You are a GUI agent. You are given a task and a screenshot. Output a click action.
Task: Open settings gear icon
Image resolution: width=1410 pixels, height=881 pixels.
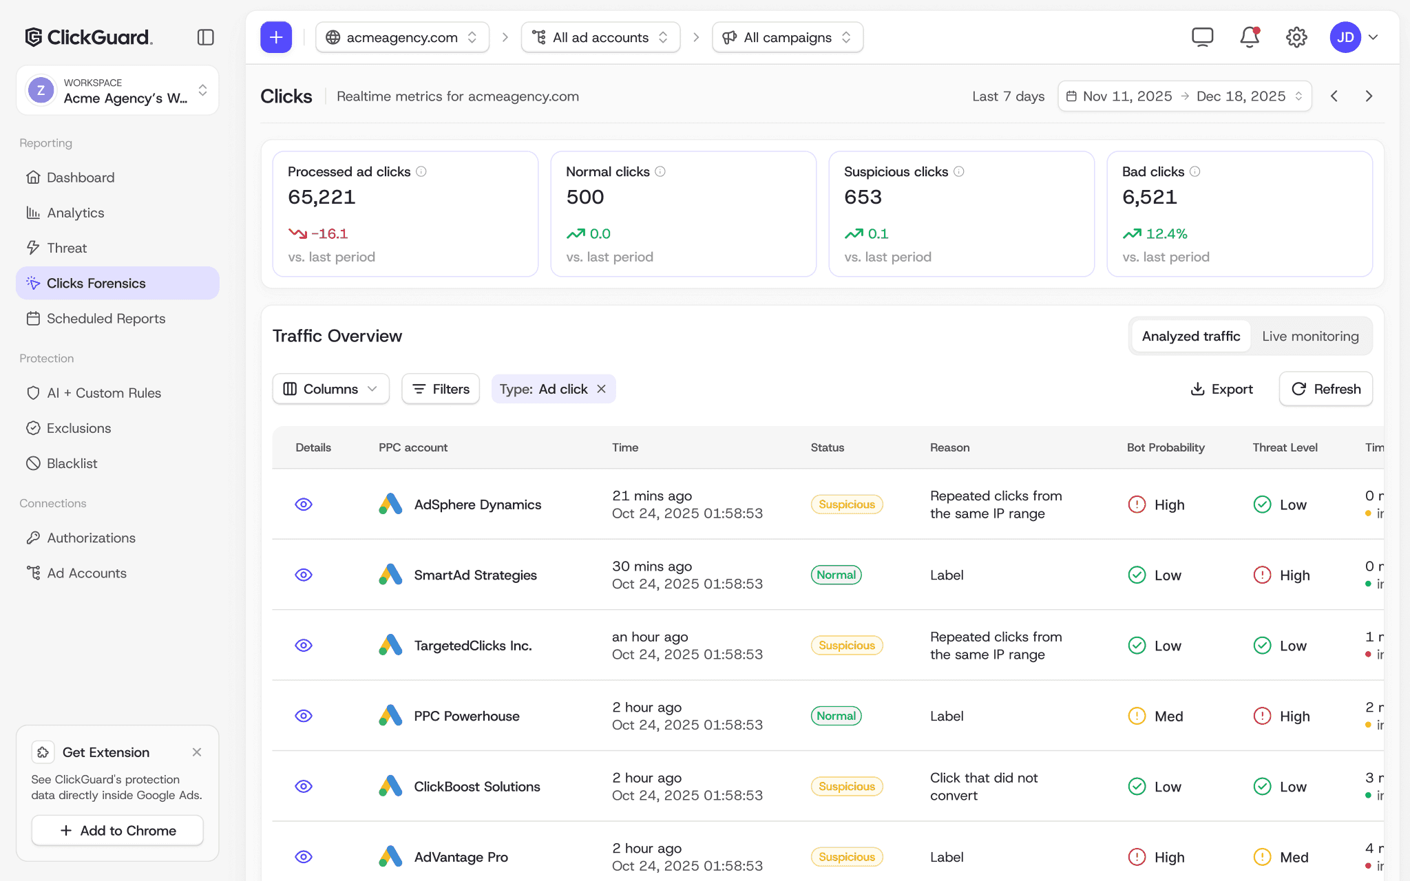[x=1296, y=37]
